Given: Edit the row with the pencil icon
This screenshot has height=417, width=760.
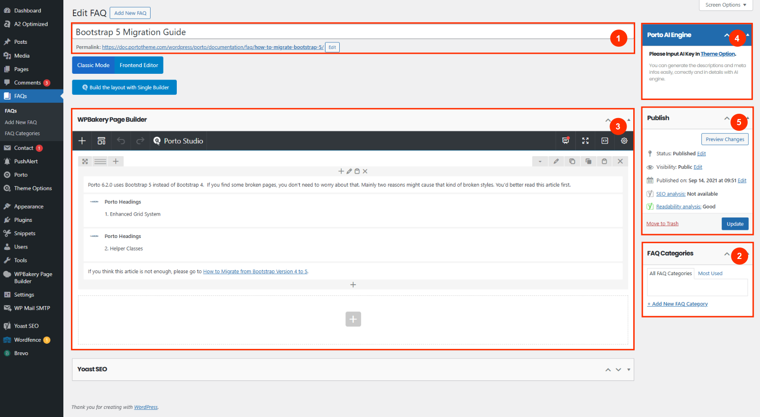Looking at the screenshot, I should (x=556, y=161).
